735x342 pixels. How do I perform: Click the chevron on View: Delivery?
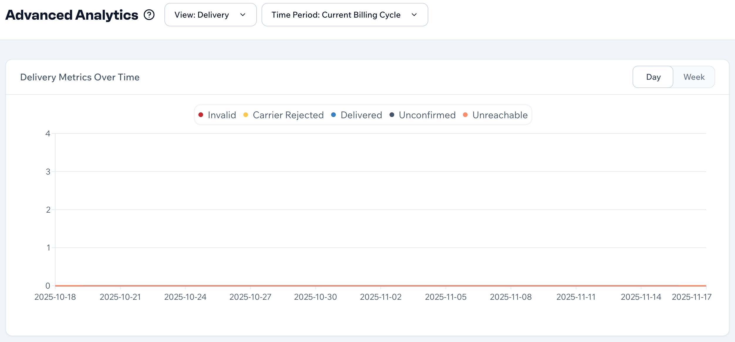(243, 15)
